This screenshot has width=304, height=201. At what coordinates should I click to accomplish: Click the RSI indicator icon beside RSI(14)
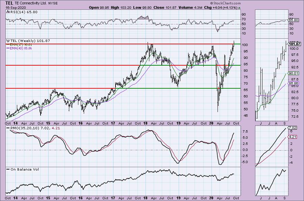click(x=7, y=12)
